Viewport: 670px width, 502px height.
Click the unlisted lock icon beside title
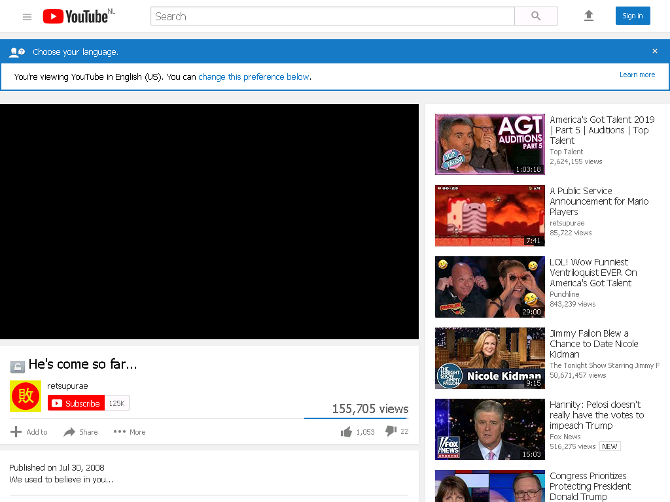18,366
